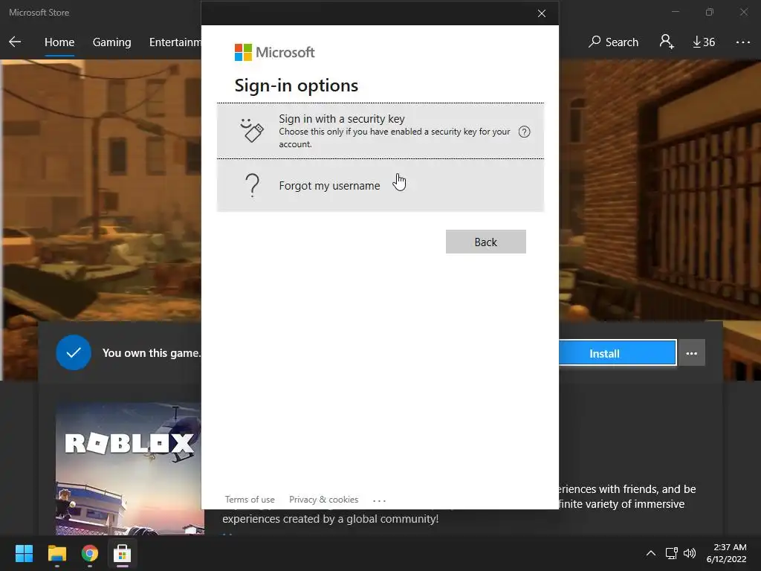Open the Terms of use link
Screen dimensions: 761x571
[x=250, y=500]
